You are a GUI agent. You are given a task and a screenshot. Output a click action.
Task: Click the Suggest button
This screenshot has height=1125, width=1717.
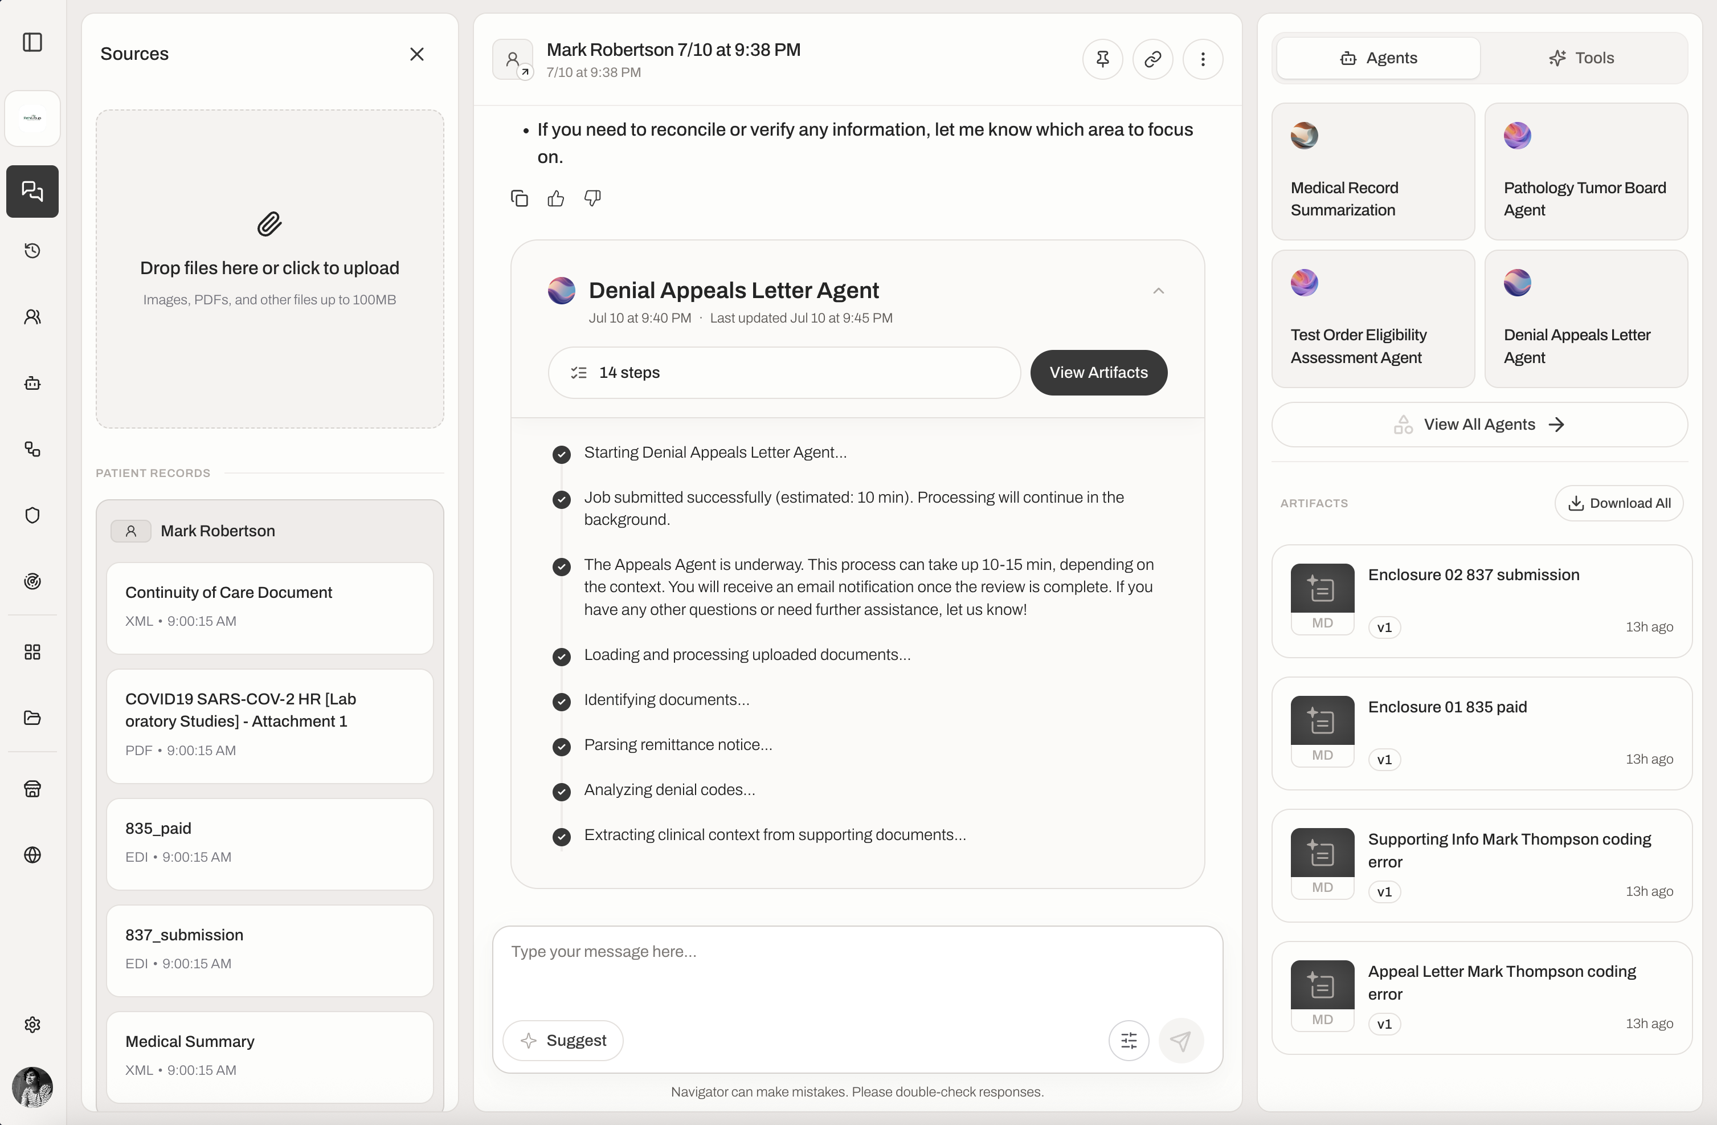click(x=563, y=1041)
